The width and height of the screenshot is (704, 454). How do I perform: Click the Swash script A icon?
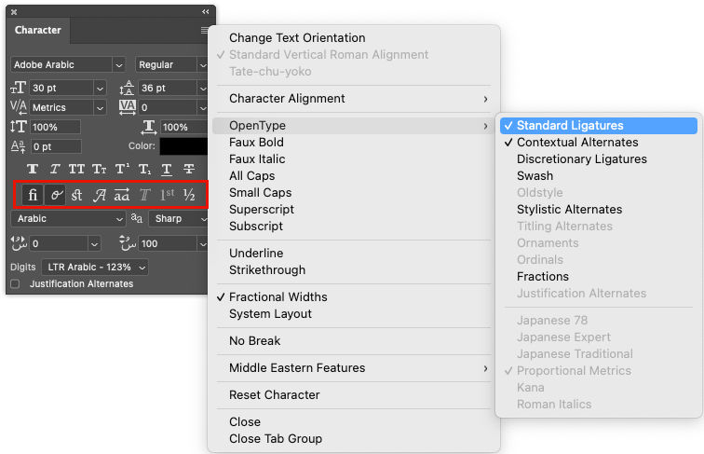(x=100, y=195)
